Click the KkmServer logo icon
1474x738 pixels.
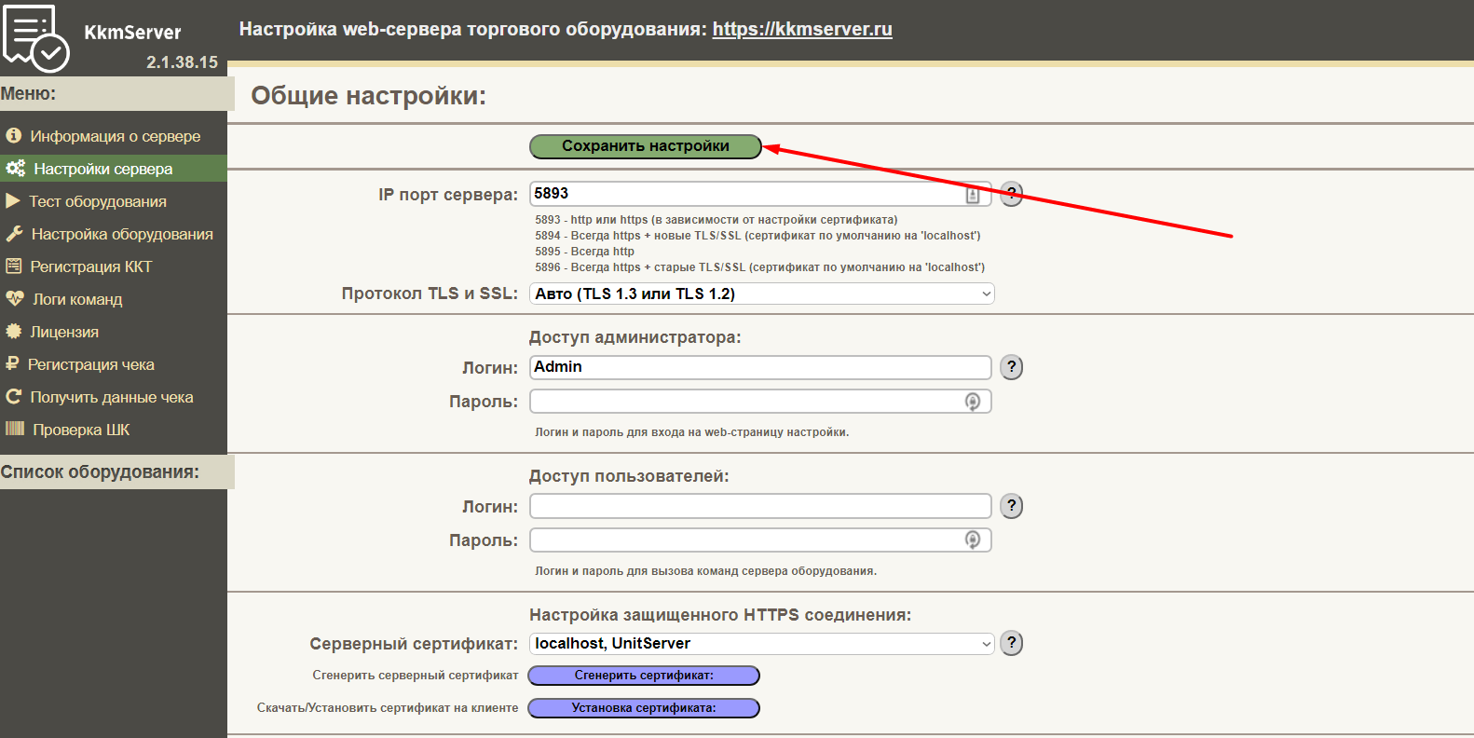point(35,37)
